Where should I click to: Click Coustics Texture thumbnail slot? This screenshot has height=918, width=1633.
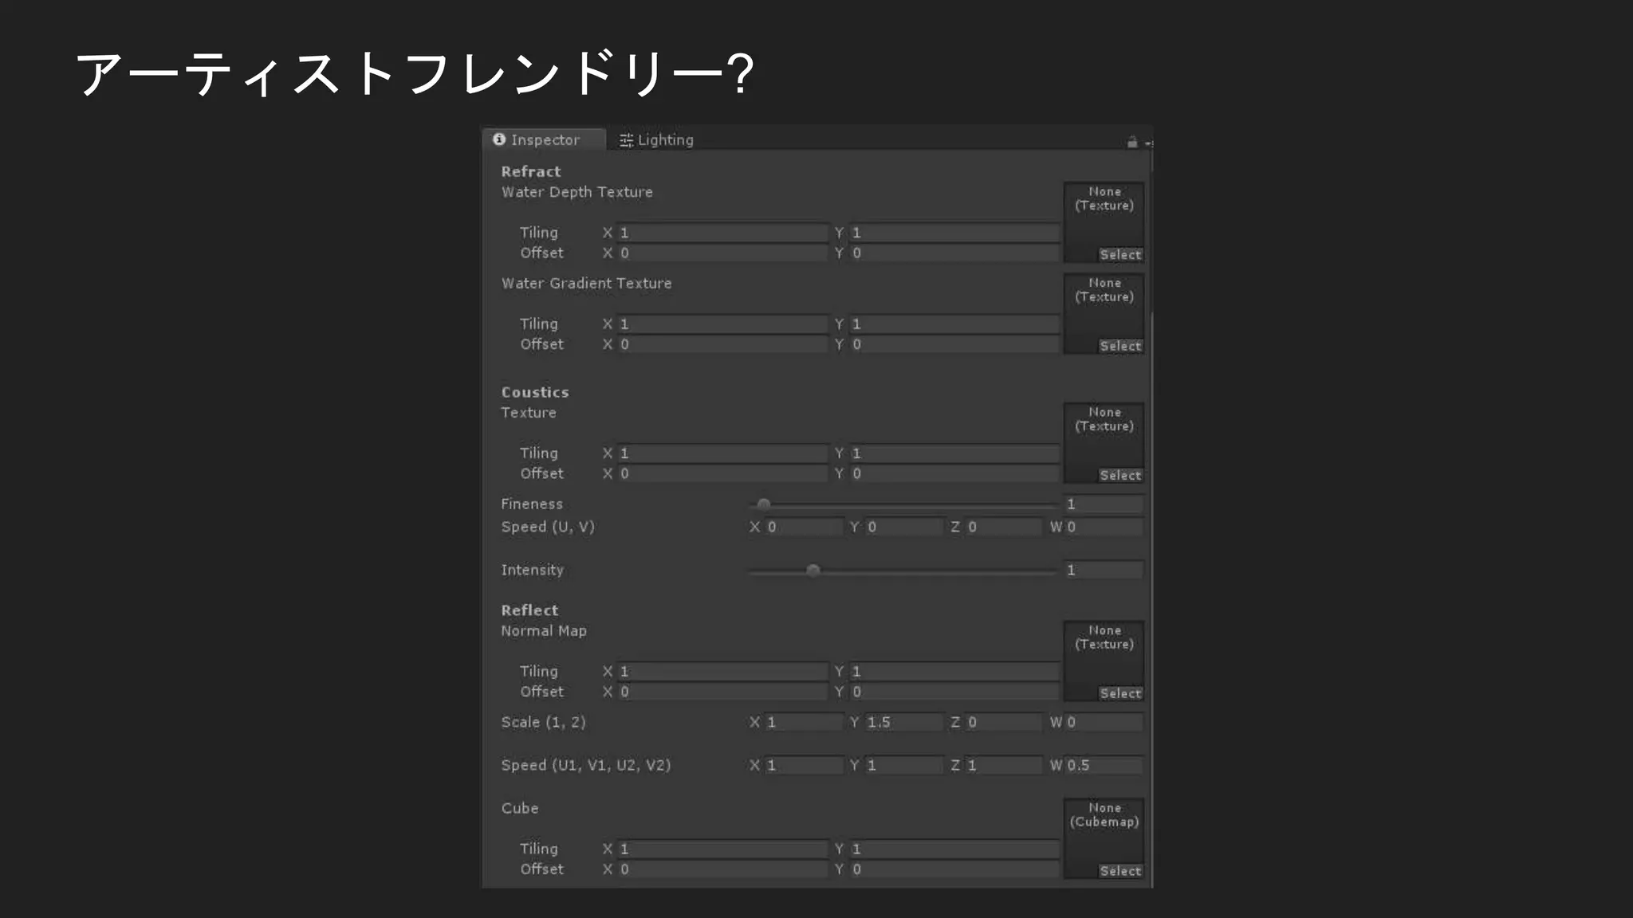point(1104,442)
